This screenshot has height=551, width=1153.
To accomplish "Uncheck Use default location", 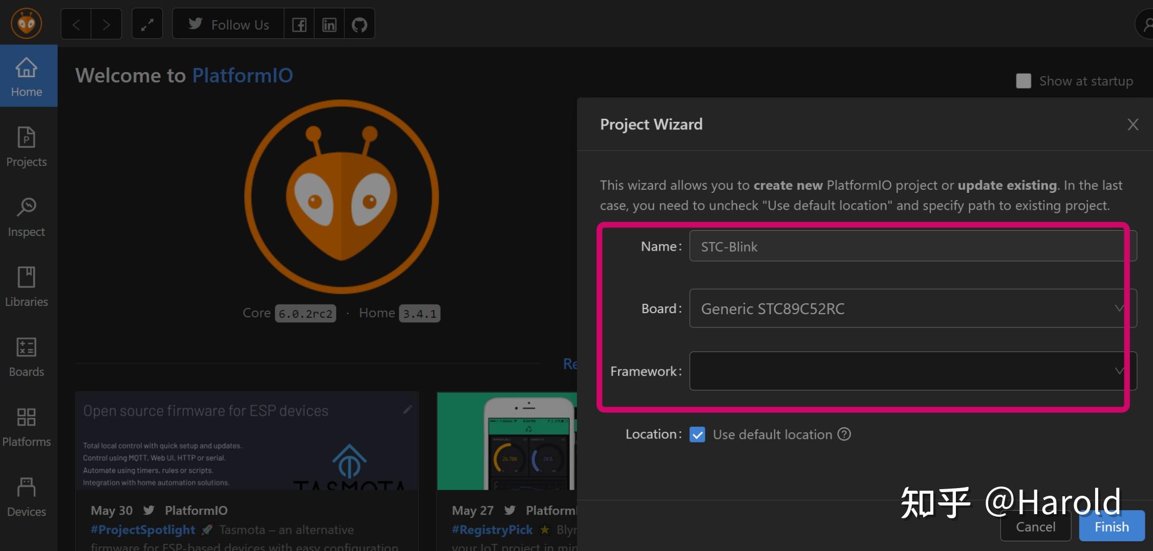I will click(x=697, y=434).
